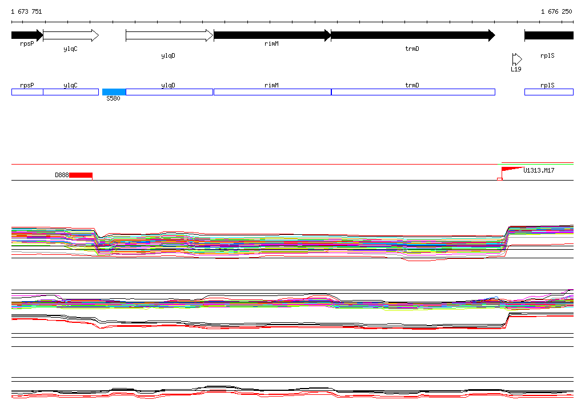Click the U1313.M17 text label
The image size is (585, 408).
click(x=539, y=170)
